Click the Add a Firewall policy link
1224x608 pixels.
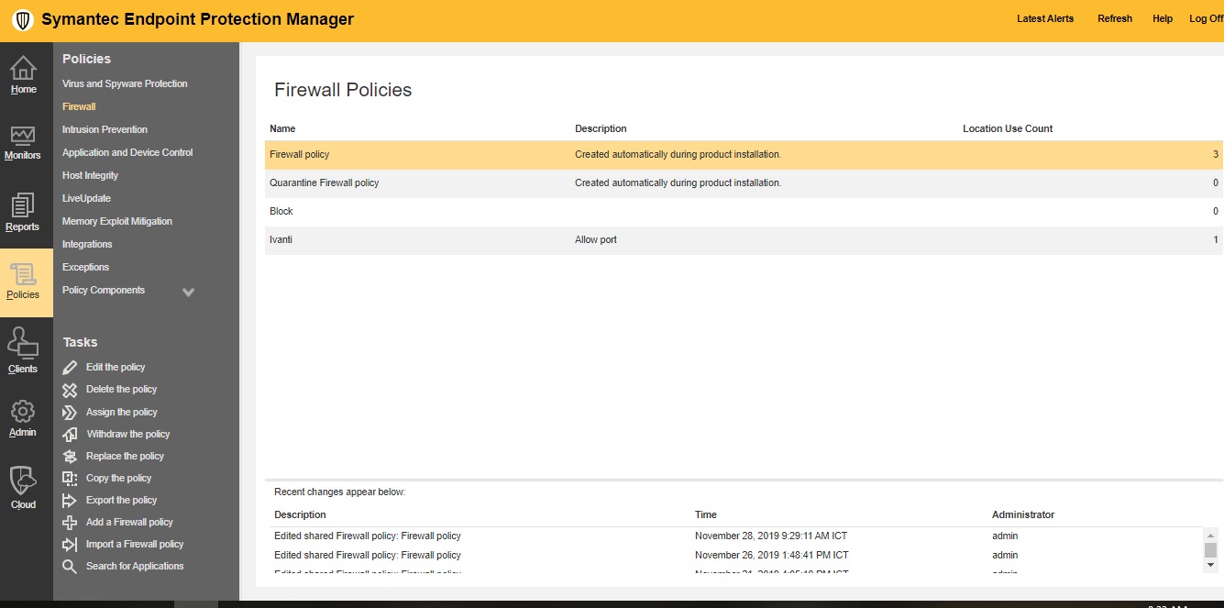(x=129, y=522)
